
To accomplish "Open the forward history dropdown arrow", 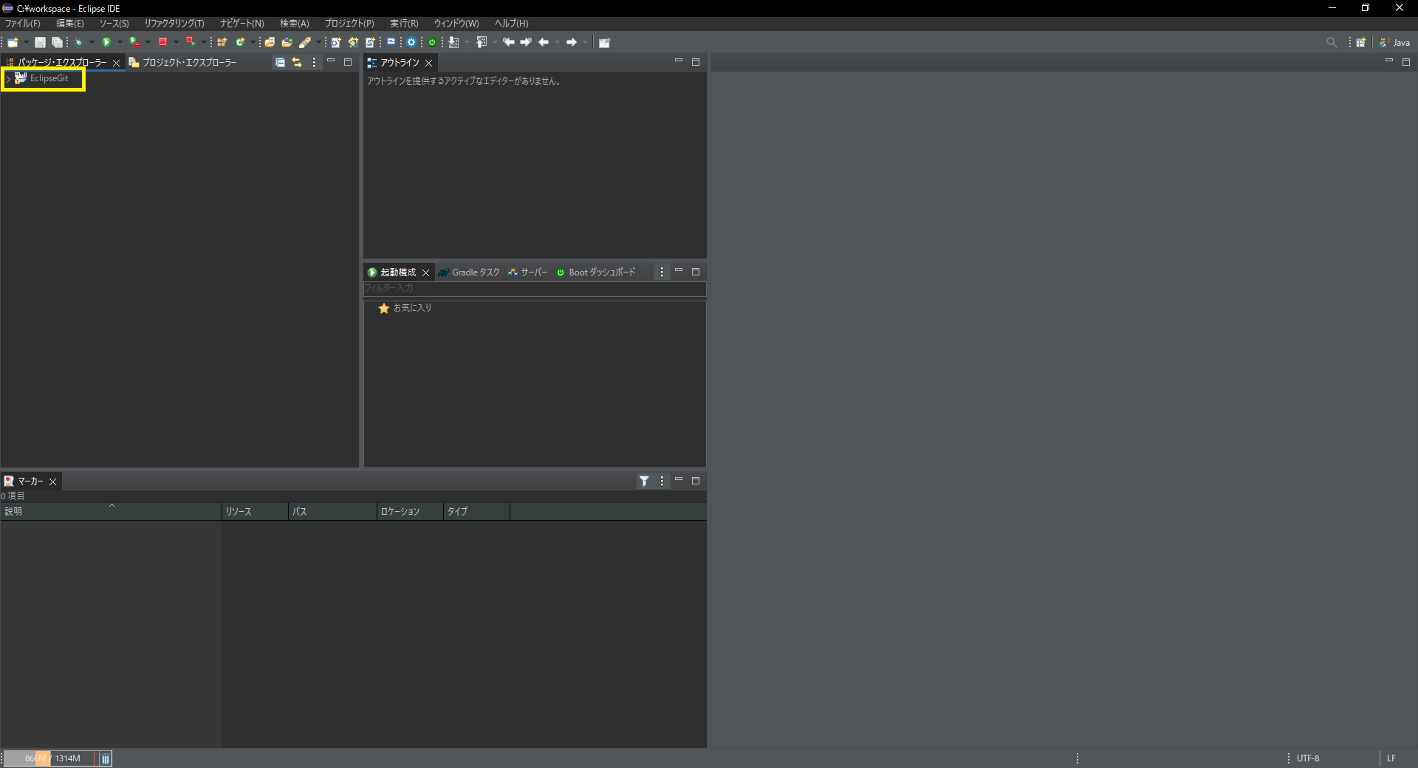I will pos(585,42).
